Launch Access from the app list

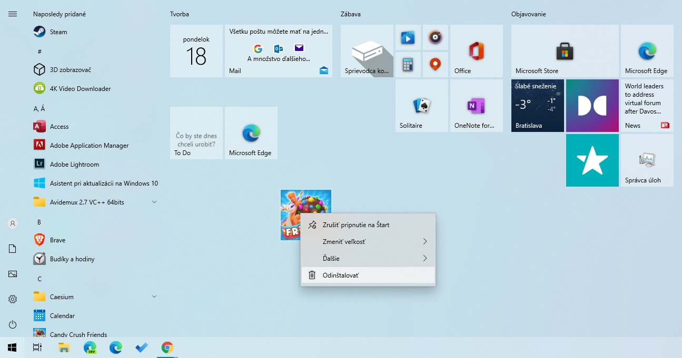click(95, 127)
